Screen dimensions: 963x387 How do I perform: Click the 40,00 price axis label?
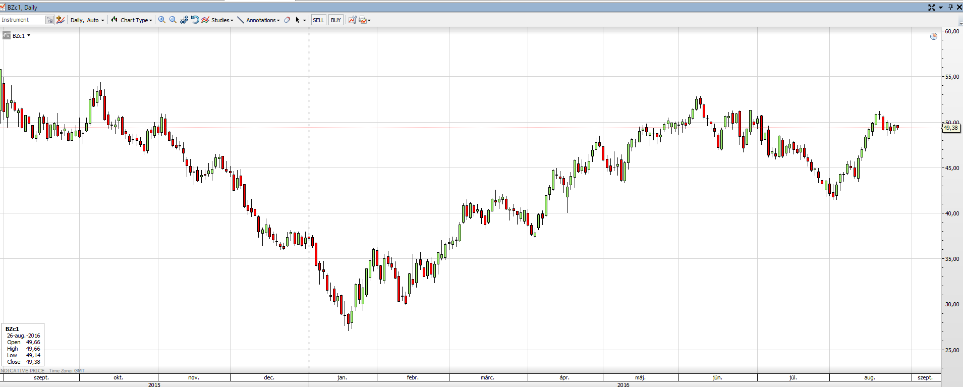(952, 213)
